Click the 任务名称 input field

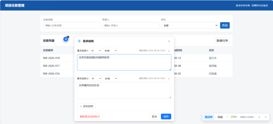click(72, 25)
